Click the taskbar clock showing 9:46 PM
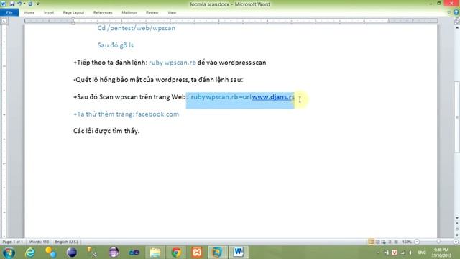 click(441, 253)
